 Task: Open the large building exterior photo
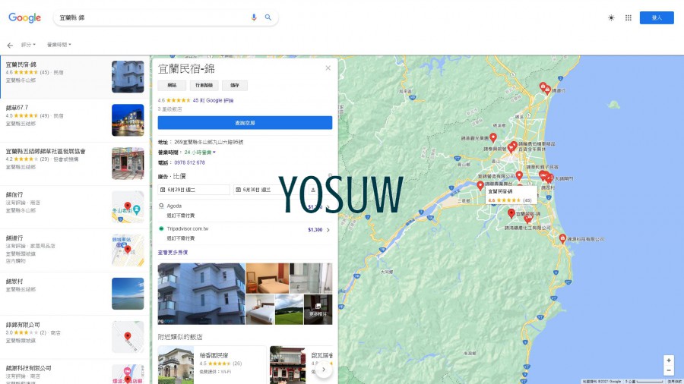click(x=201, y=294)
